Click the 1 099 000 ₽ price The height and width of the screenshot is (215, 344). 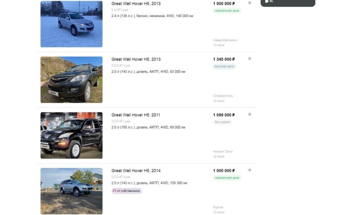pos(224,115)
